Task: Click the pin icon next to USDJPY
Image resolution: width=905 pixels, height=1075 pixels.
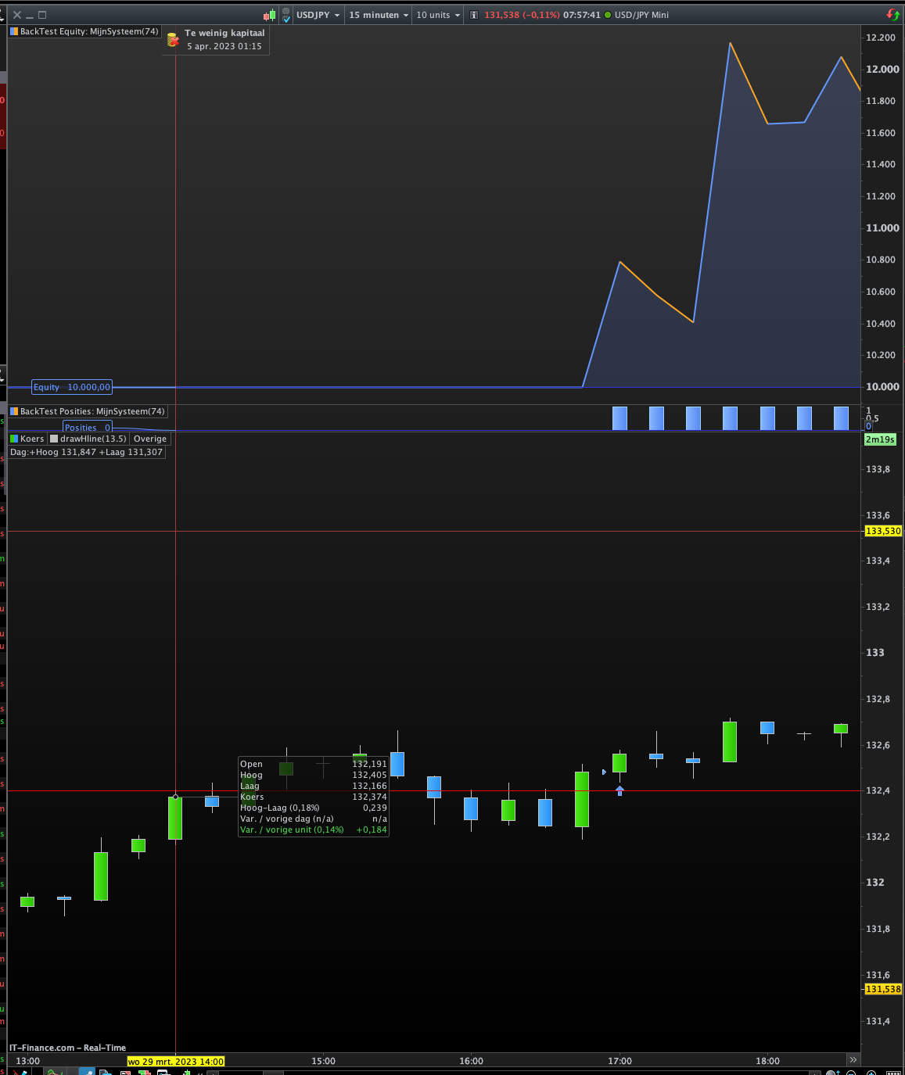Action: click(x=286, y=15)
